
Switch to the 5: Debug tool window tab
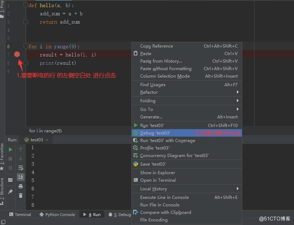120,215
